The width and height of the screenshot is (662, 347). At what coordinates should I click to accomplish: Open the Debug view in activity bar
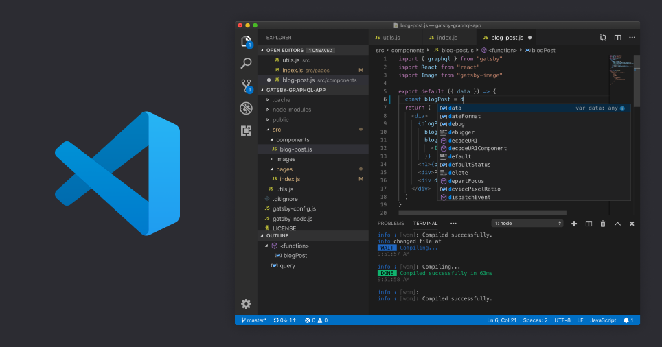pyautogui.click(x=246, y=108)
